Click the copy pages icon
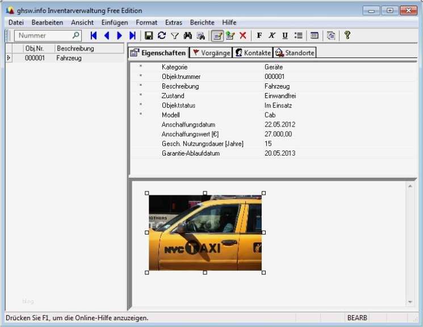The height and width of the screenshot is (327, 423). [x=331, y=36]
